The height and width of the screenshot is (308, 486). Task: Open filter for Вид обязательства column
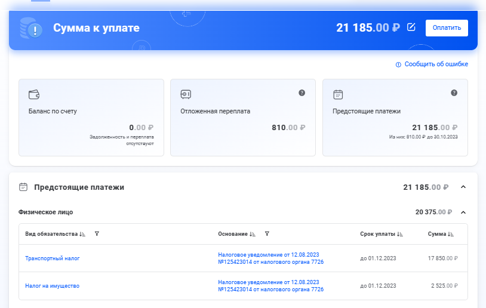97,233
